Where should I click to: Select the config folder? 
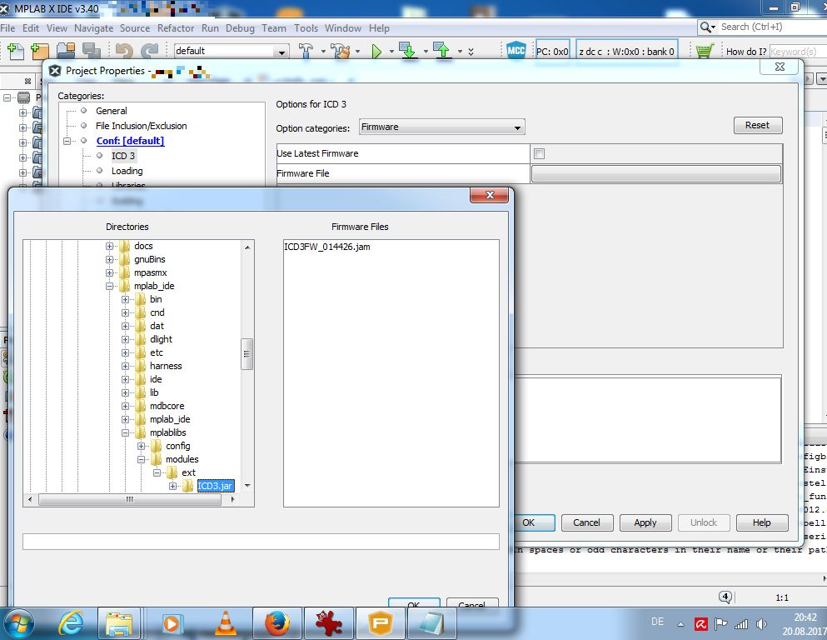[177, 446]
